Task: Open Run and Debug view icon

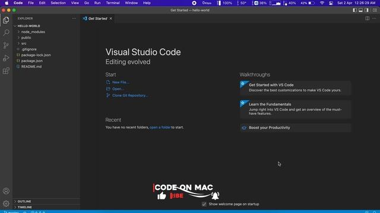Action: click(6, 58)
